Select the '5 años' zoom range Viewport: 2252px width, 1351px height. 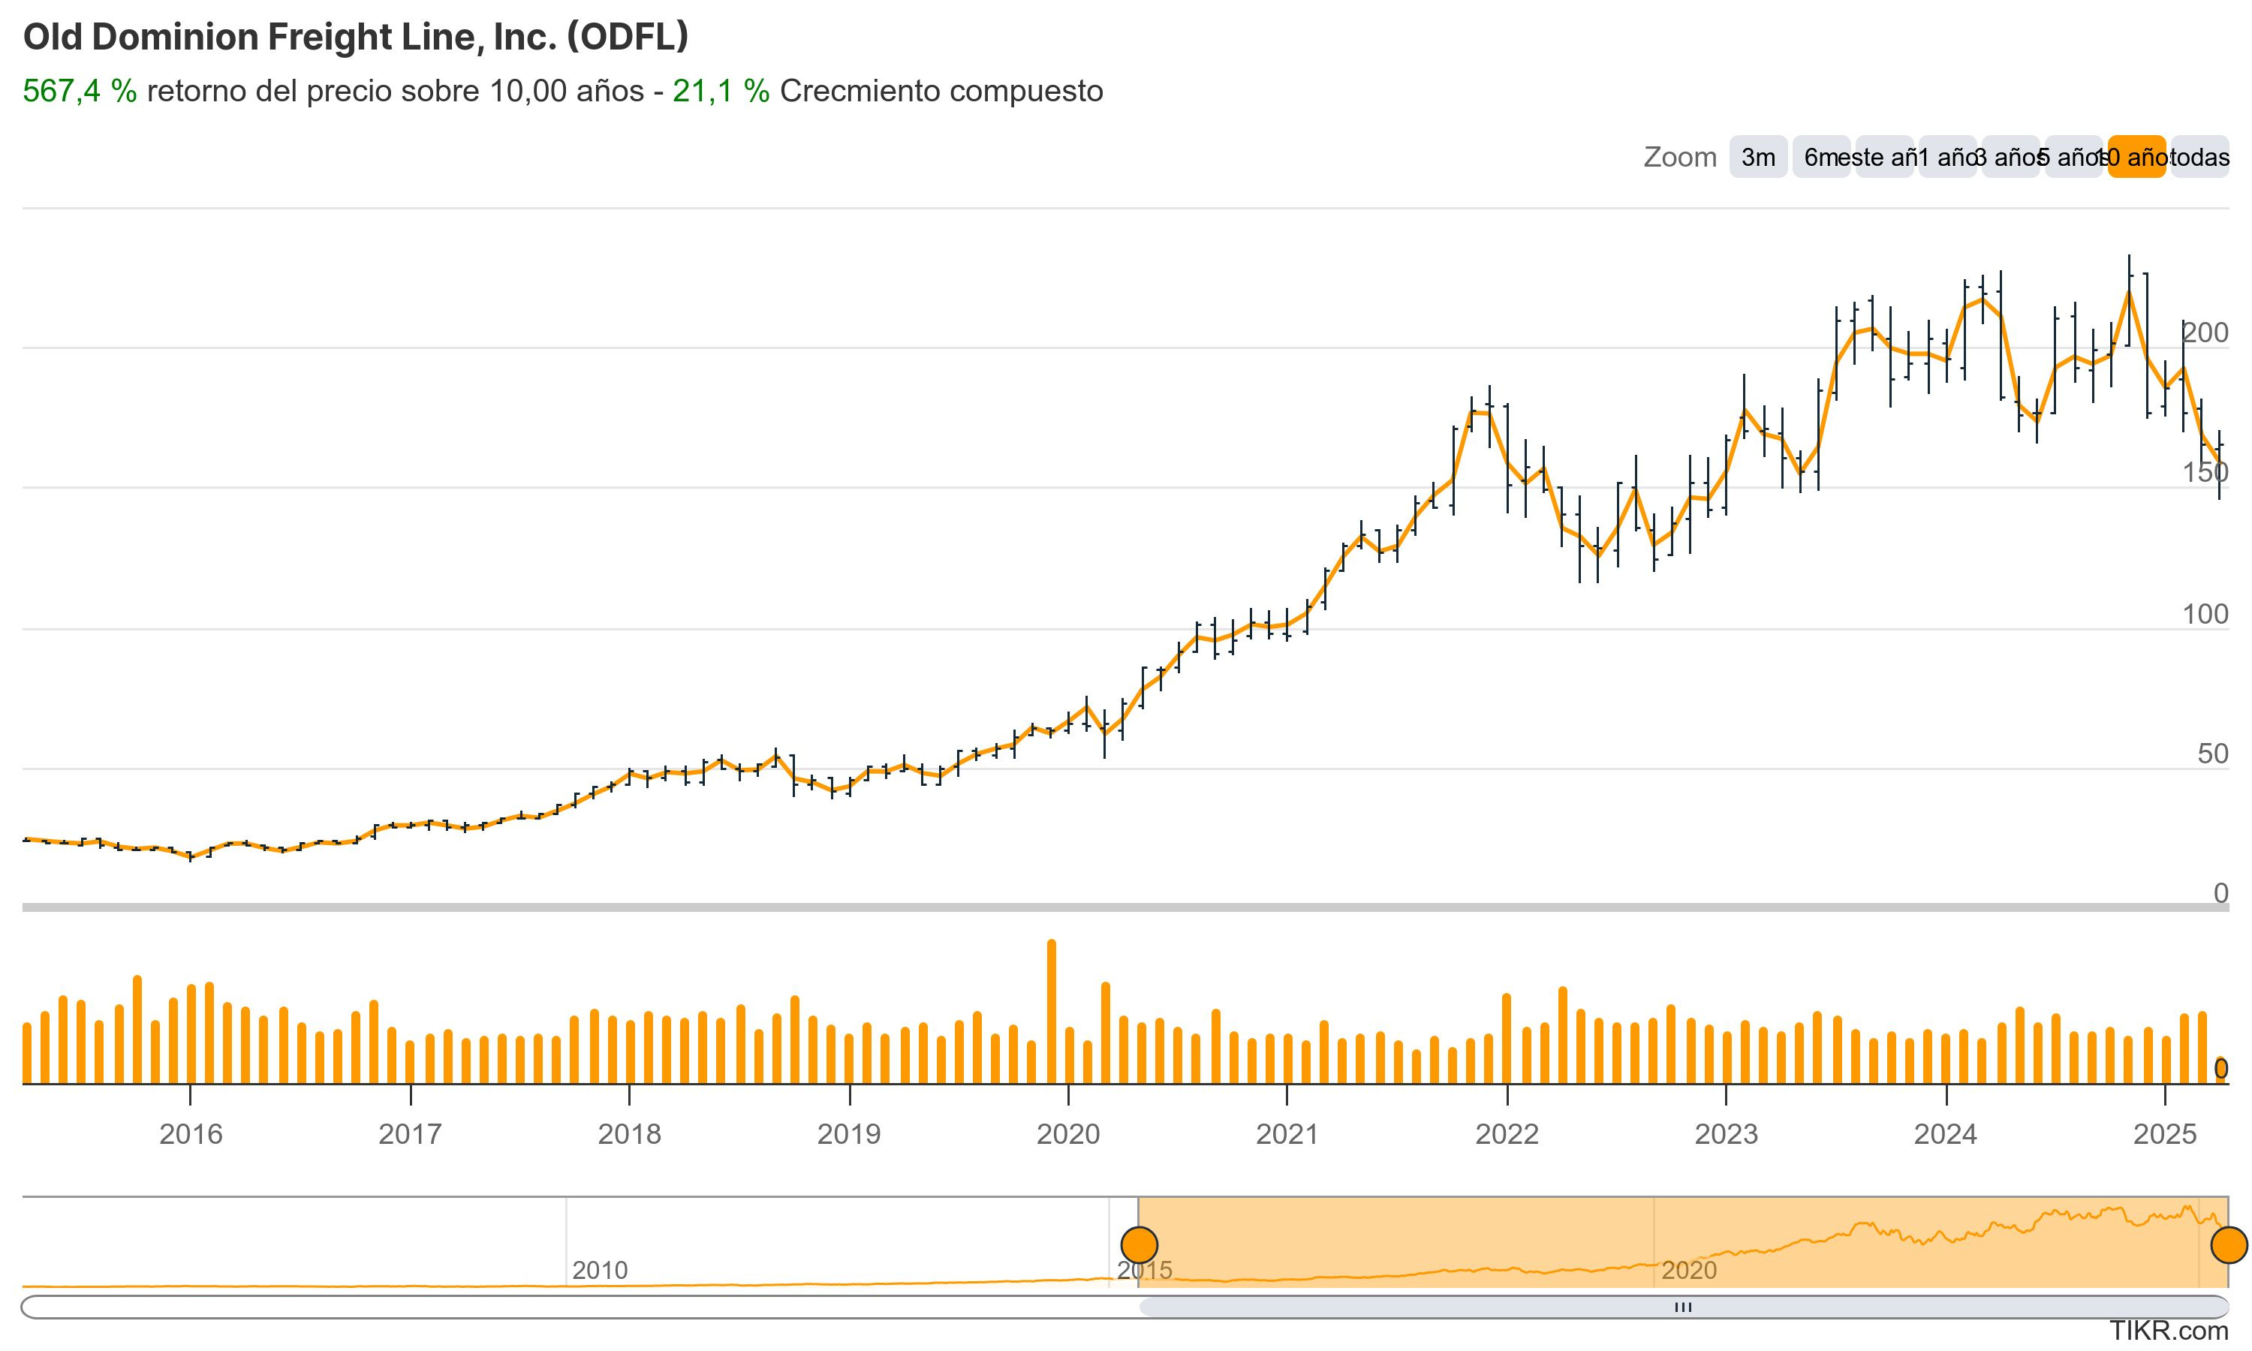pyautogui.click(x=2073, y=158)
